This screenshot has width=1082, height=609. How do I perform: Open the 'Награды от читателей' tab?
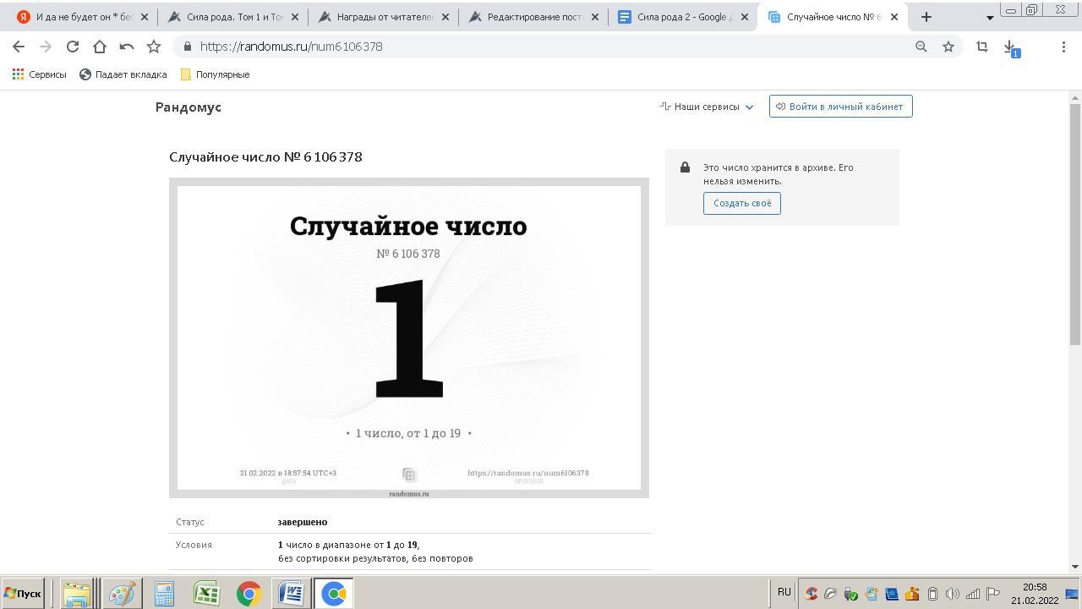click(384, 17)
